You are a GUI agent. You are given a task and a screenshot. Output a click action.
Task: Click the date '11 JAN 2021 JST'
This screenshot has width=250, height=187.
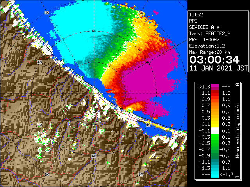tap(218, 68)
